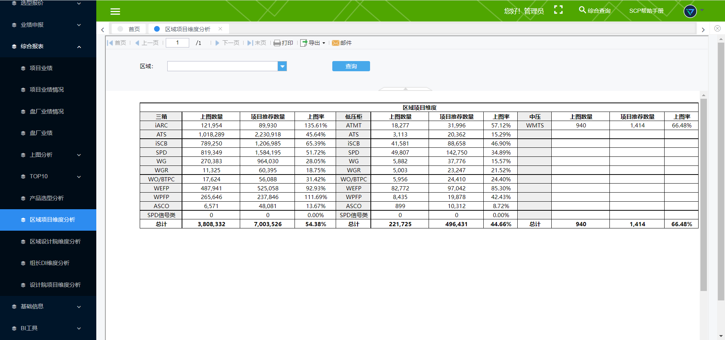This screenshot has width=725, height=340.
Task: Jump to the last page (末页)
Action: 257,43
